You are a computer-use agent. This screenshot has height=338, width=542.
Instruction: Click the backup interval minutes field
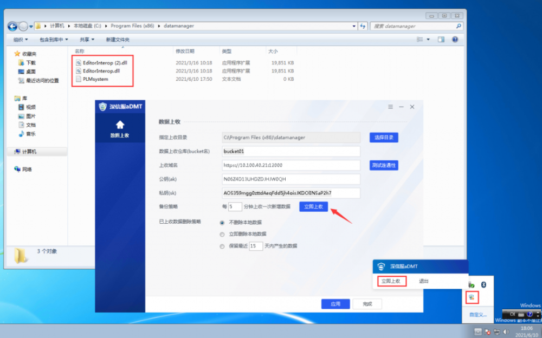point(235,207)
